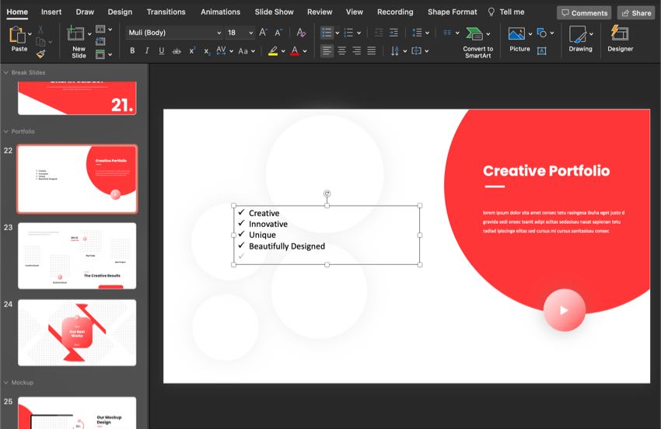Click the Share button
Viewport: 661px width, 429px height.
point(635,12)
